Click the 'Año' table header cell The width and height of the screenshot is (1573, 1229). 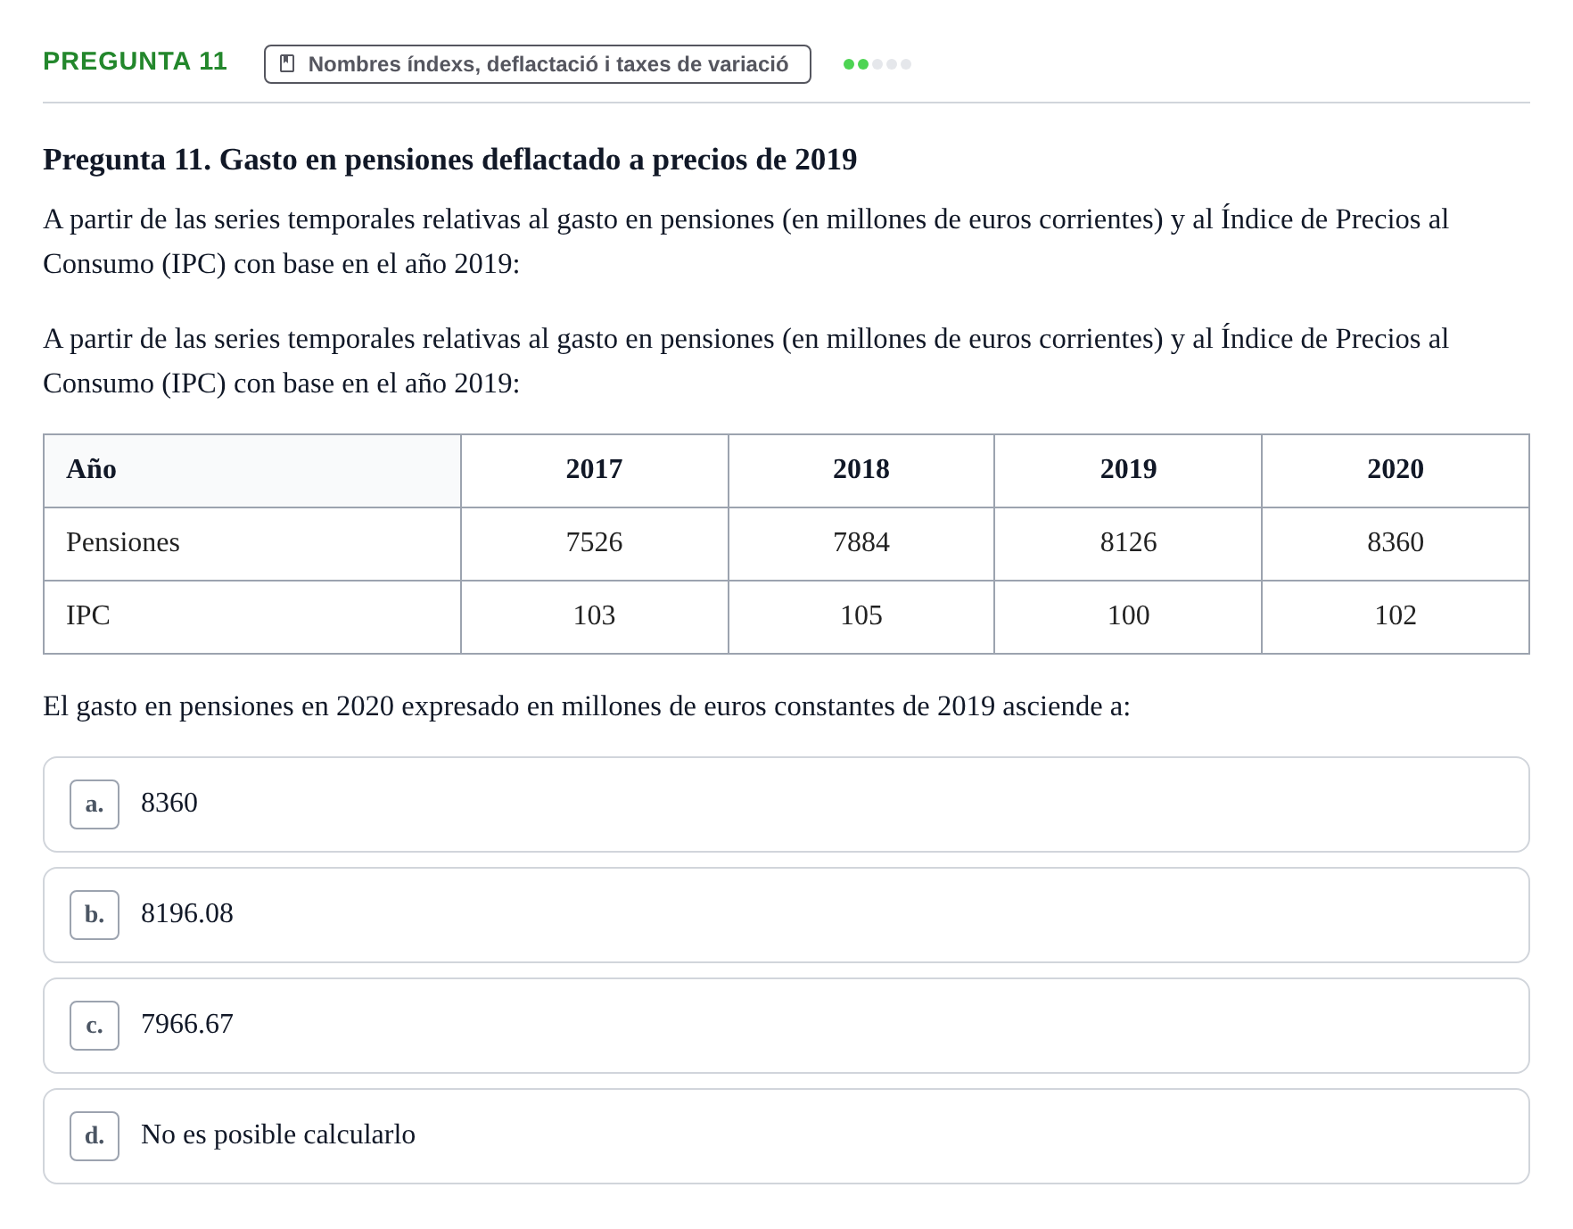pyautogui.click(x=252, y=471)
